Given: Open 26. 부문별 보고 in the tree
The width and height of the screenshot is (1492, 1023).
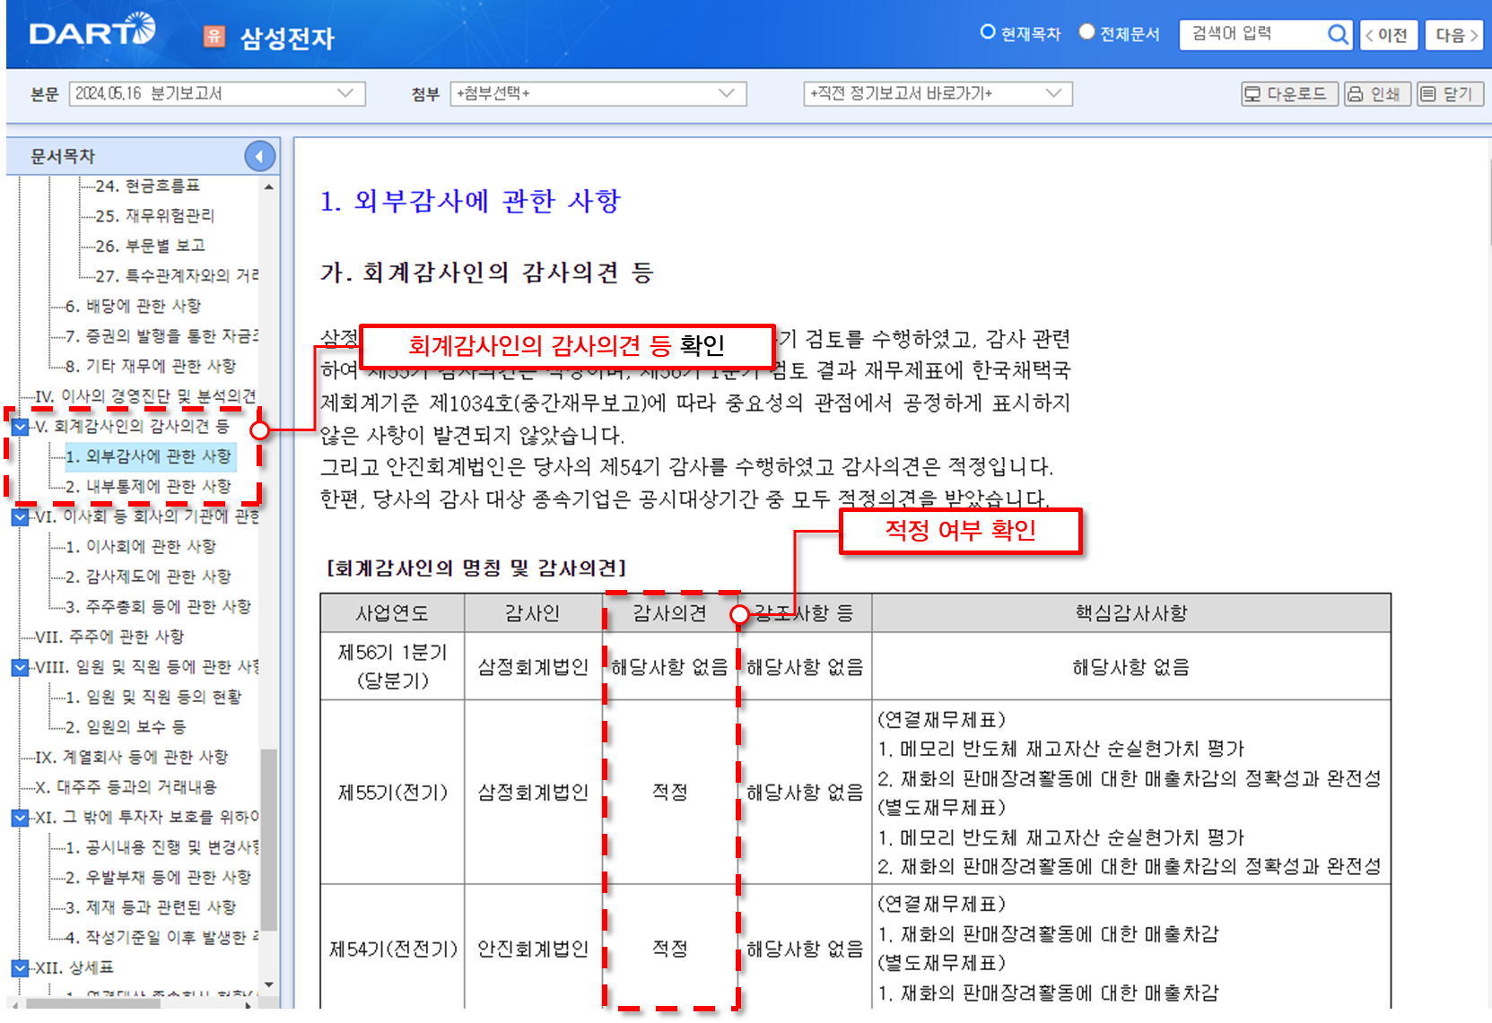Looking at the screenshot, I should coord(151,246).
